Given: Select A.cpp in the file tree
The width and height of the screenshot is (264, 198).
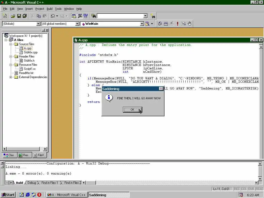Looking at the screenshot, I should point(28,48).
